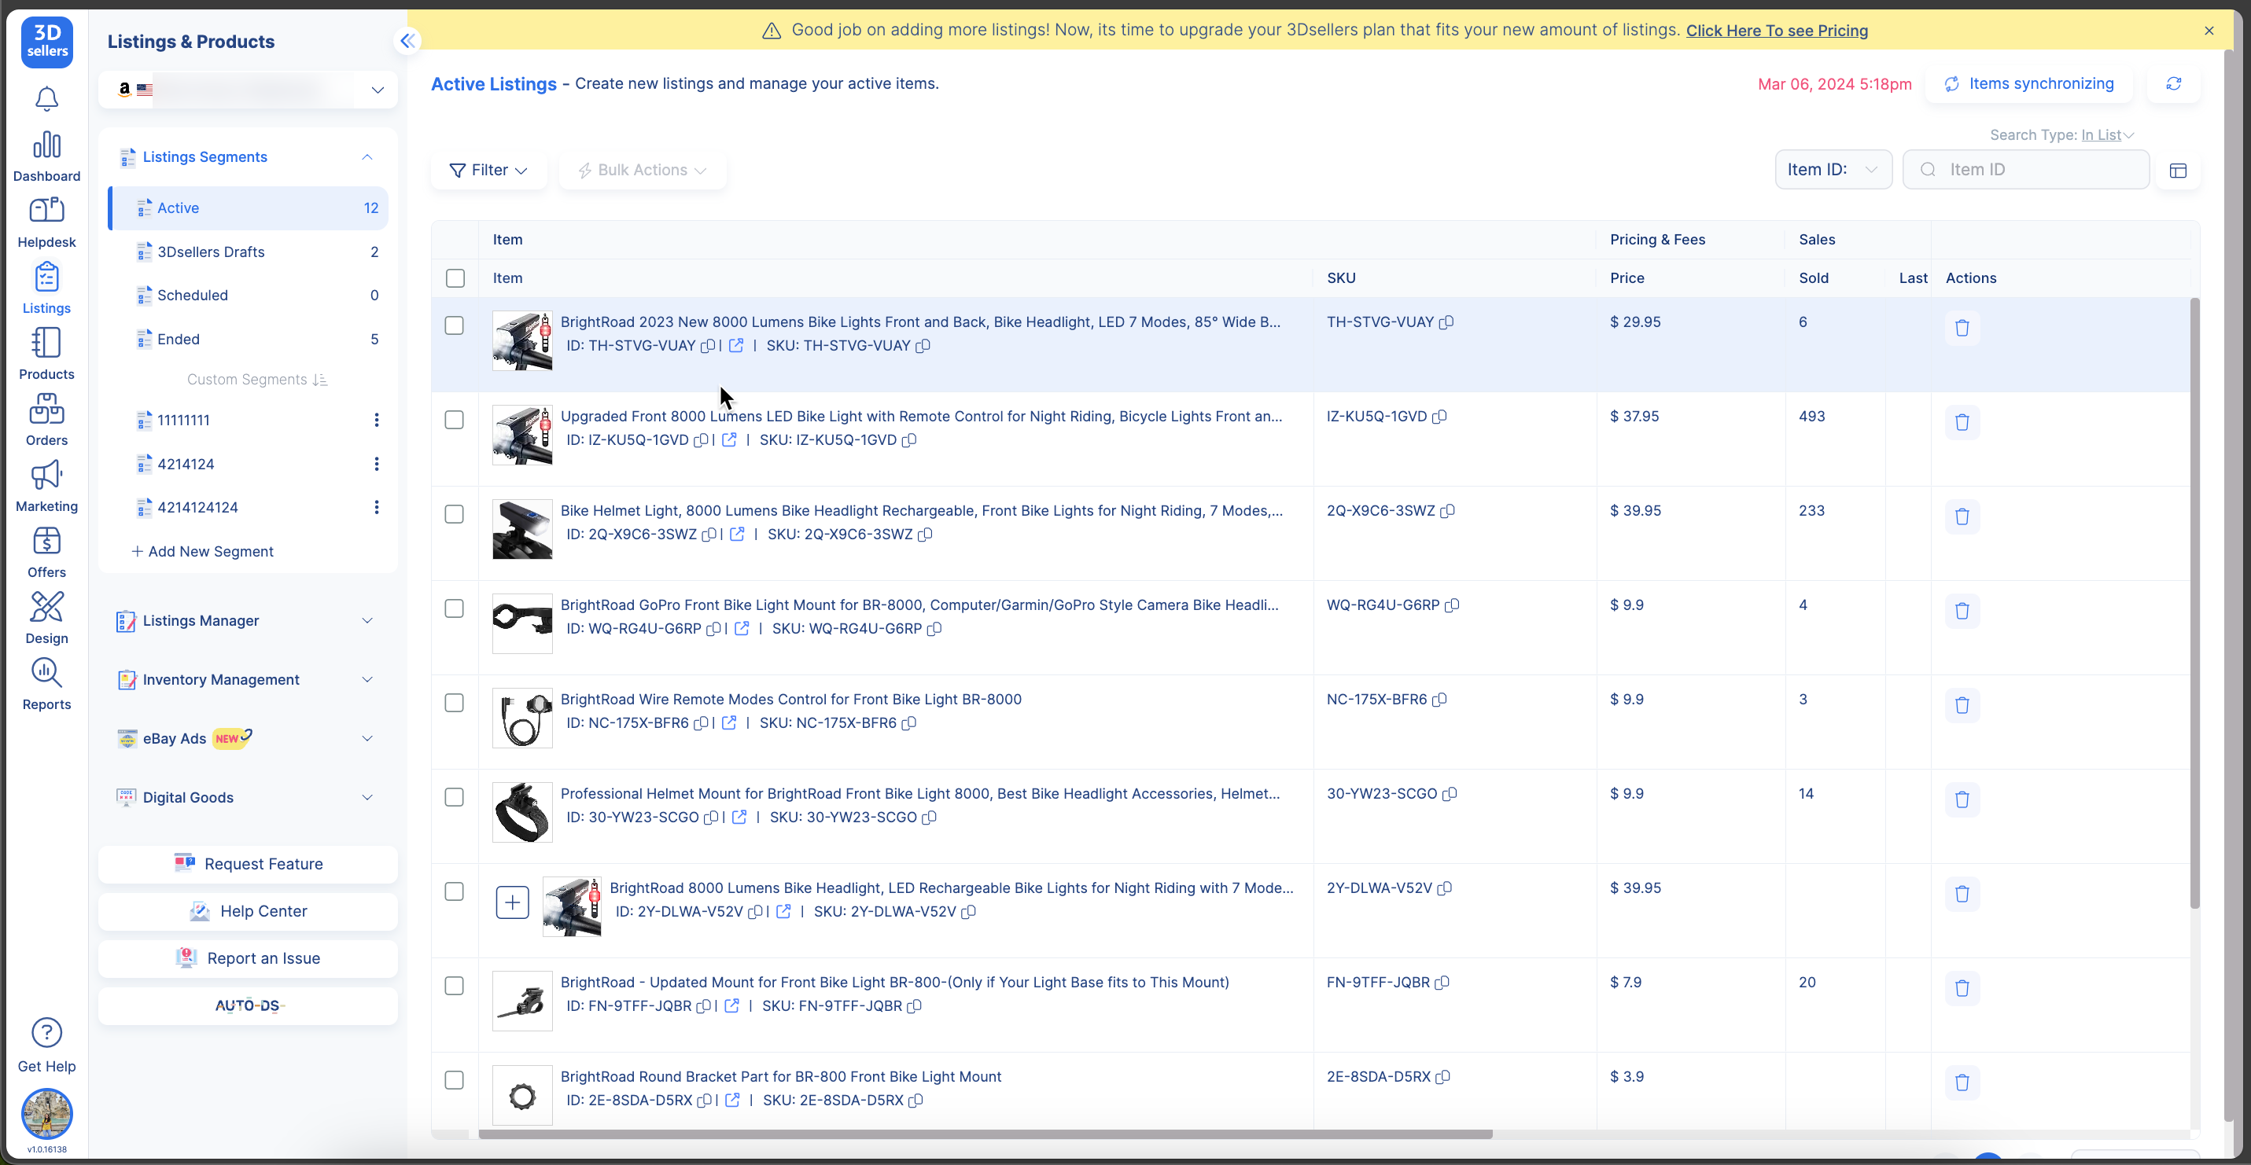Click into the Item ID search field
Image resolution: width=2251 pixels, height=1165 pixels.
[2025, 171]
